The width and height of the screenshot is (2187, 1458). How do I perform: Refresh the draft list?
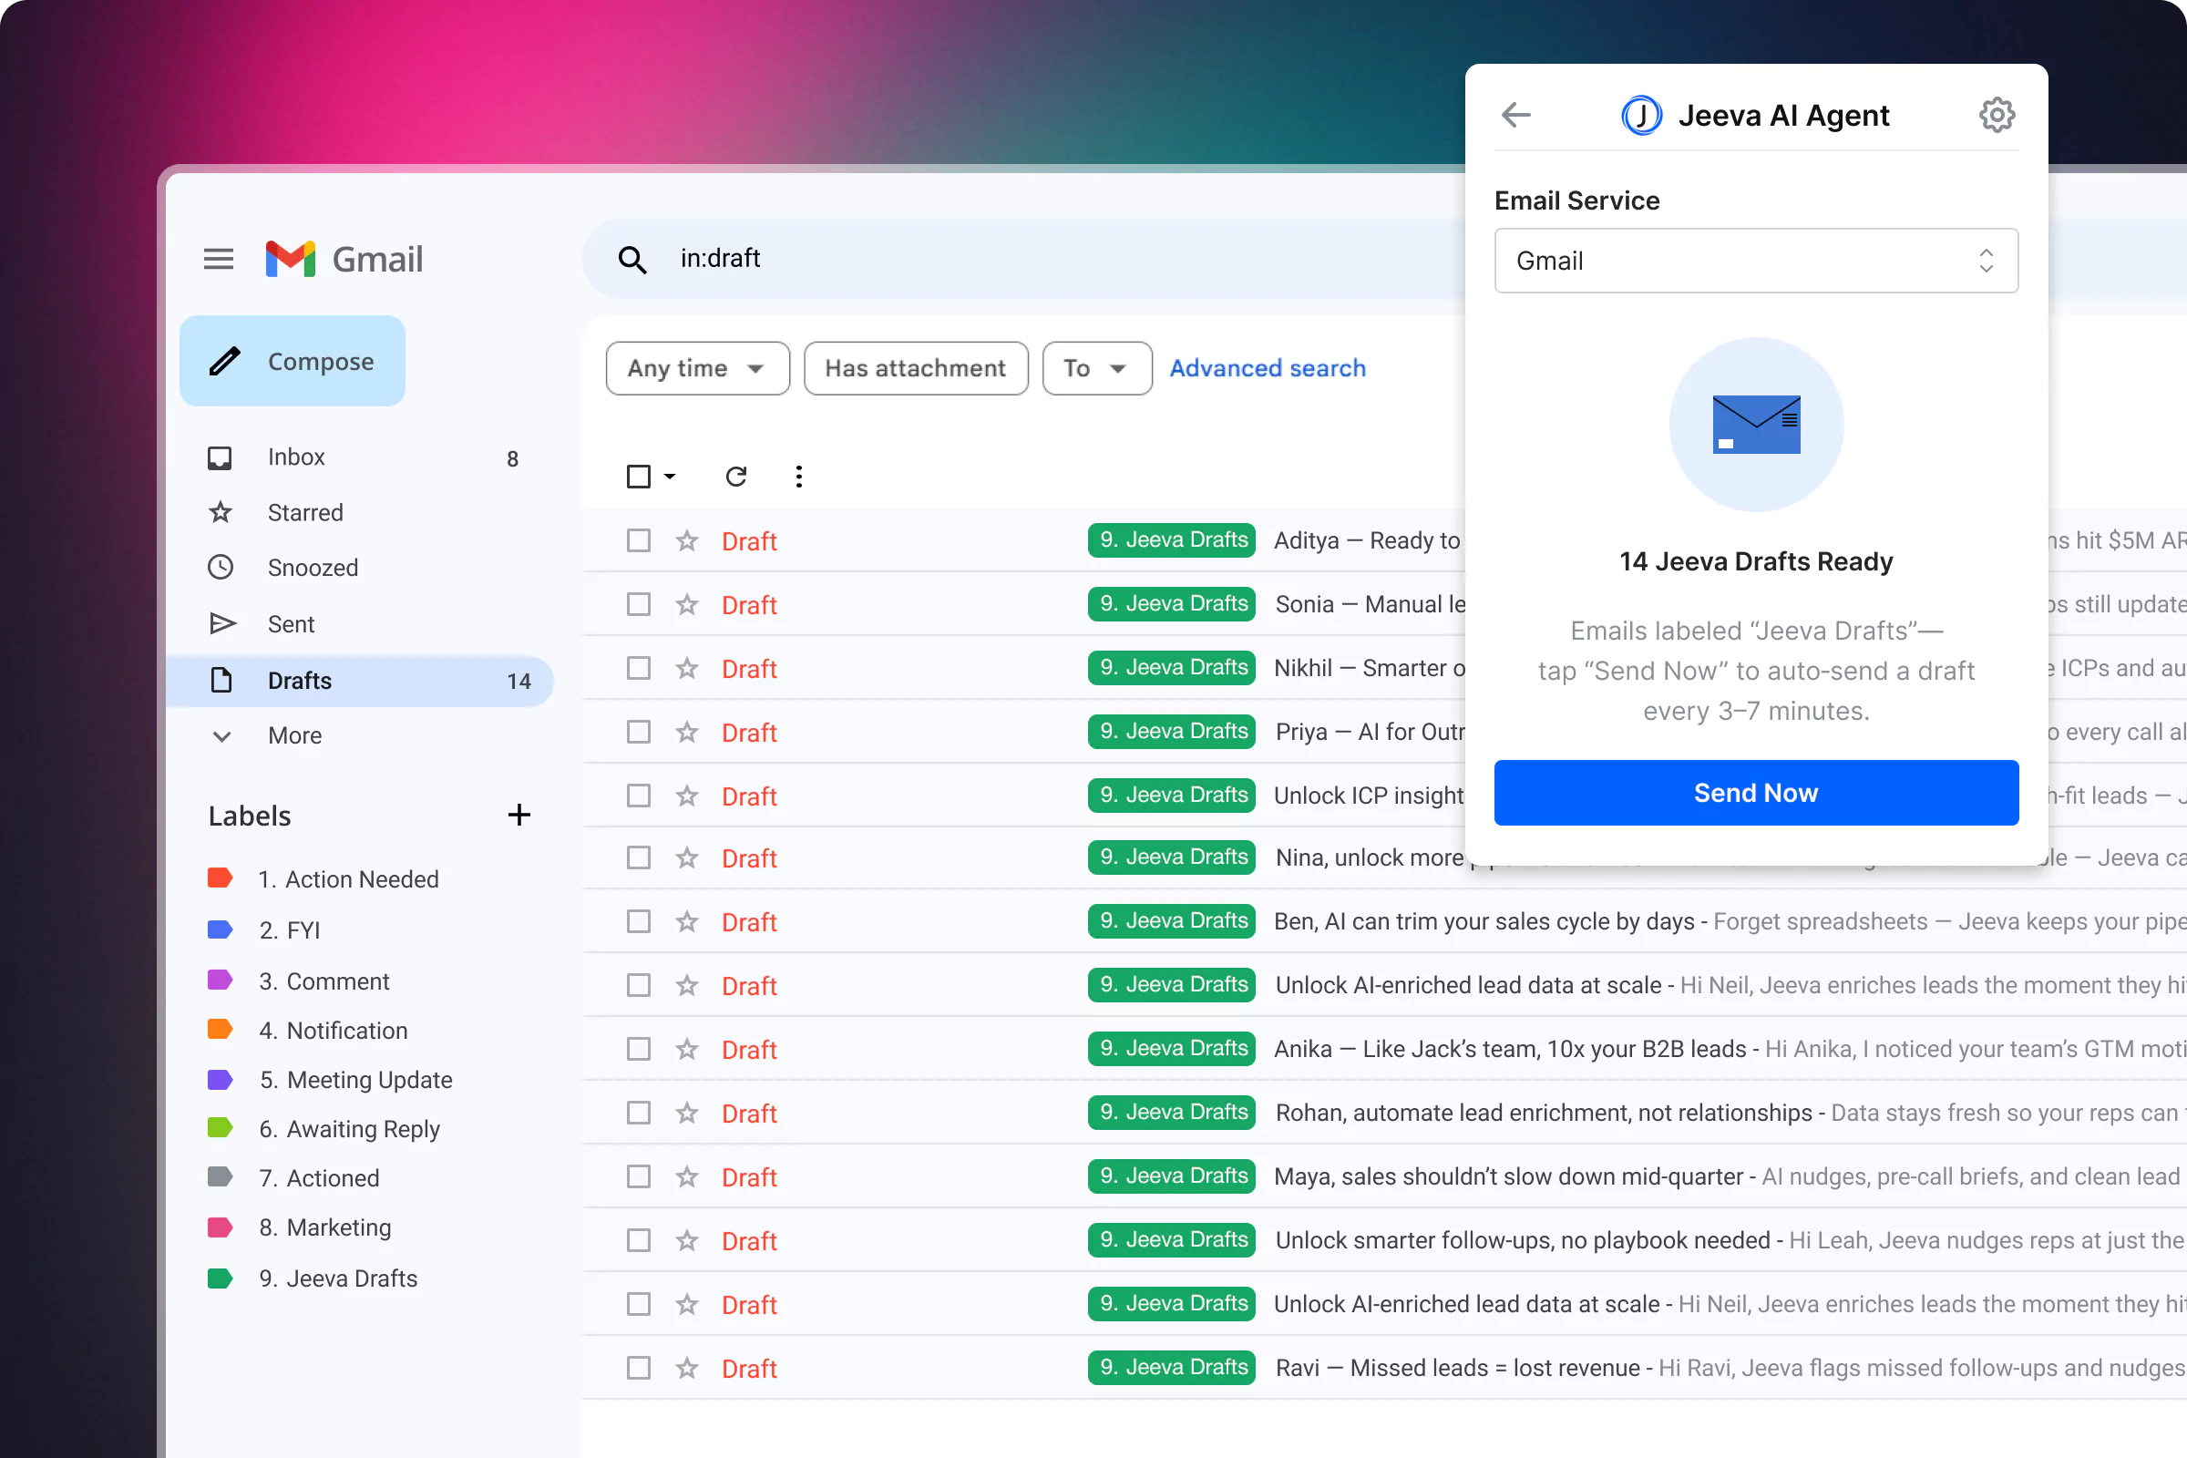click(735, 476)
